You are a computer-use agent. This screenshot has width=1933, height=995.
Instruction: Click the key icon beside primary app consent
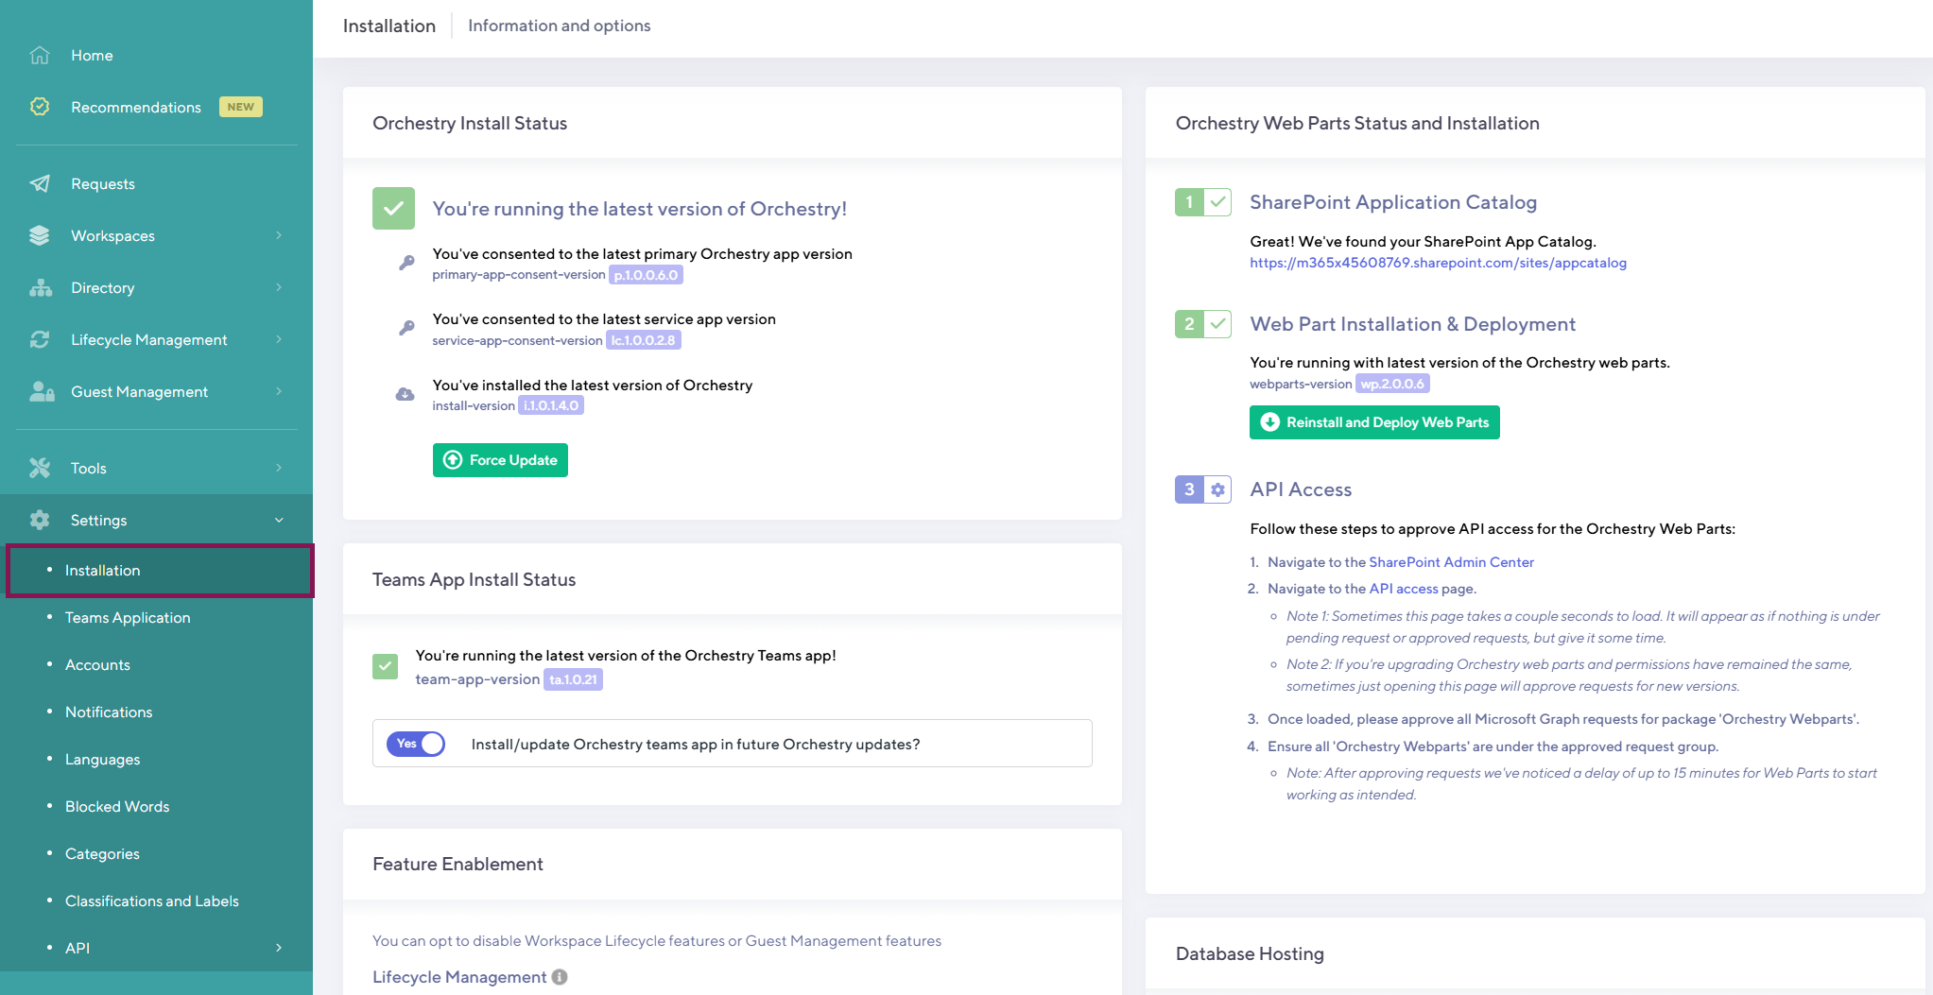tap(406, 263)
